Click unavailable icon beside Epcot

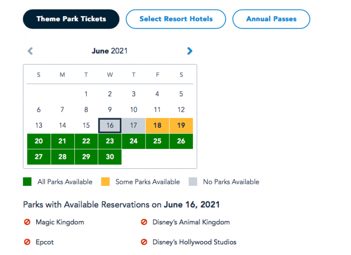[x=28, y=242]
